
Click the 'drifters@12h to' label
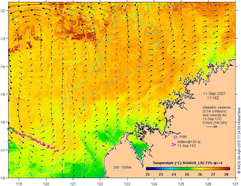(x=189, y=142)
